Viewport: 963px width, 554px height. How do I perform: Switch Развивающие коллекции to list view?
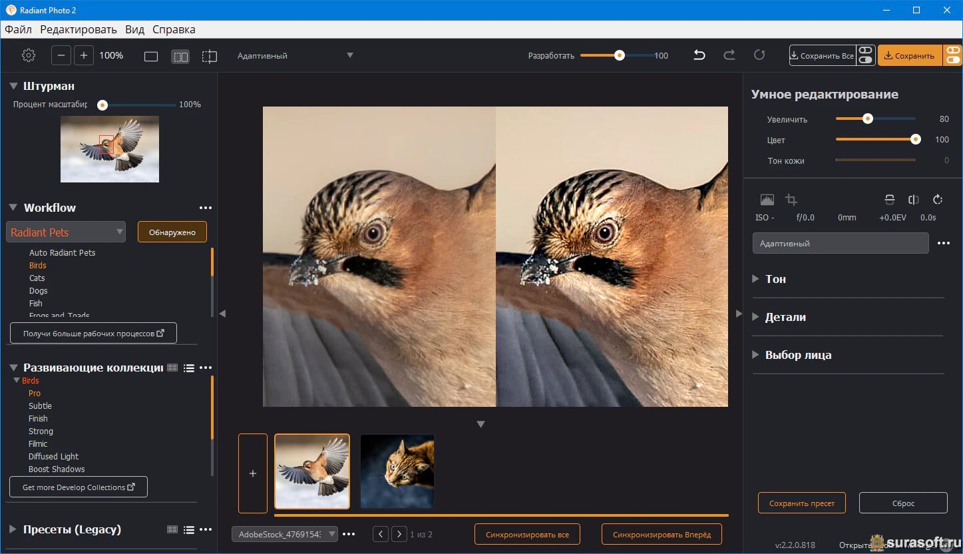click(189, 368)
